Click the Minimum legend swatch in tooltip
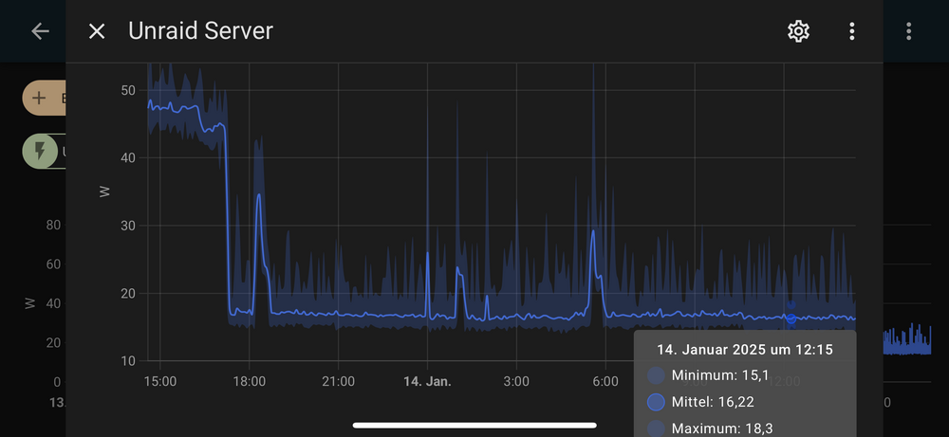This screenshot has height=437, width=949. coord(656,375)
